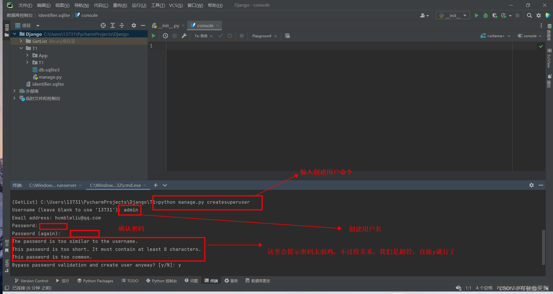The image size is (553, 294).
Task: Expand the GetList folder
Action: pos(21,41)
